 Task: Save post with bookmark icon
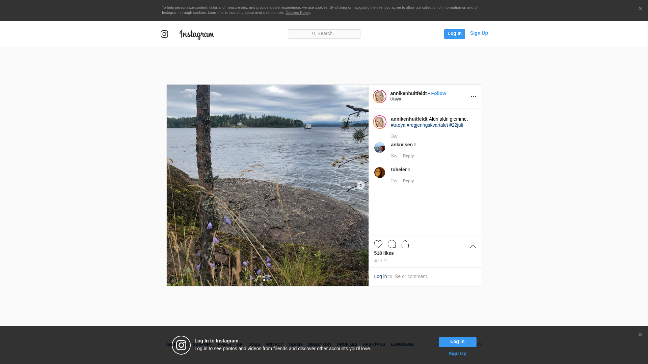473,244
